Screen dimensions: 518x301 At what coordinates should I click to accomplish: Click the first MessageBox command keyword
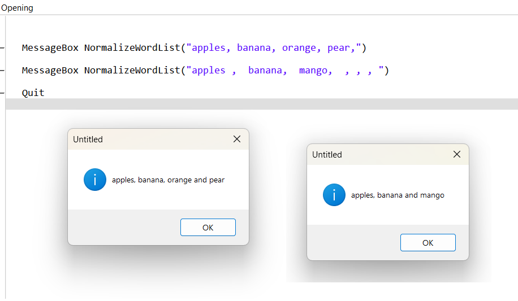pos(50,48)
